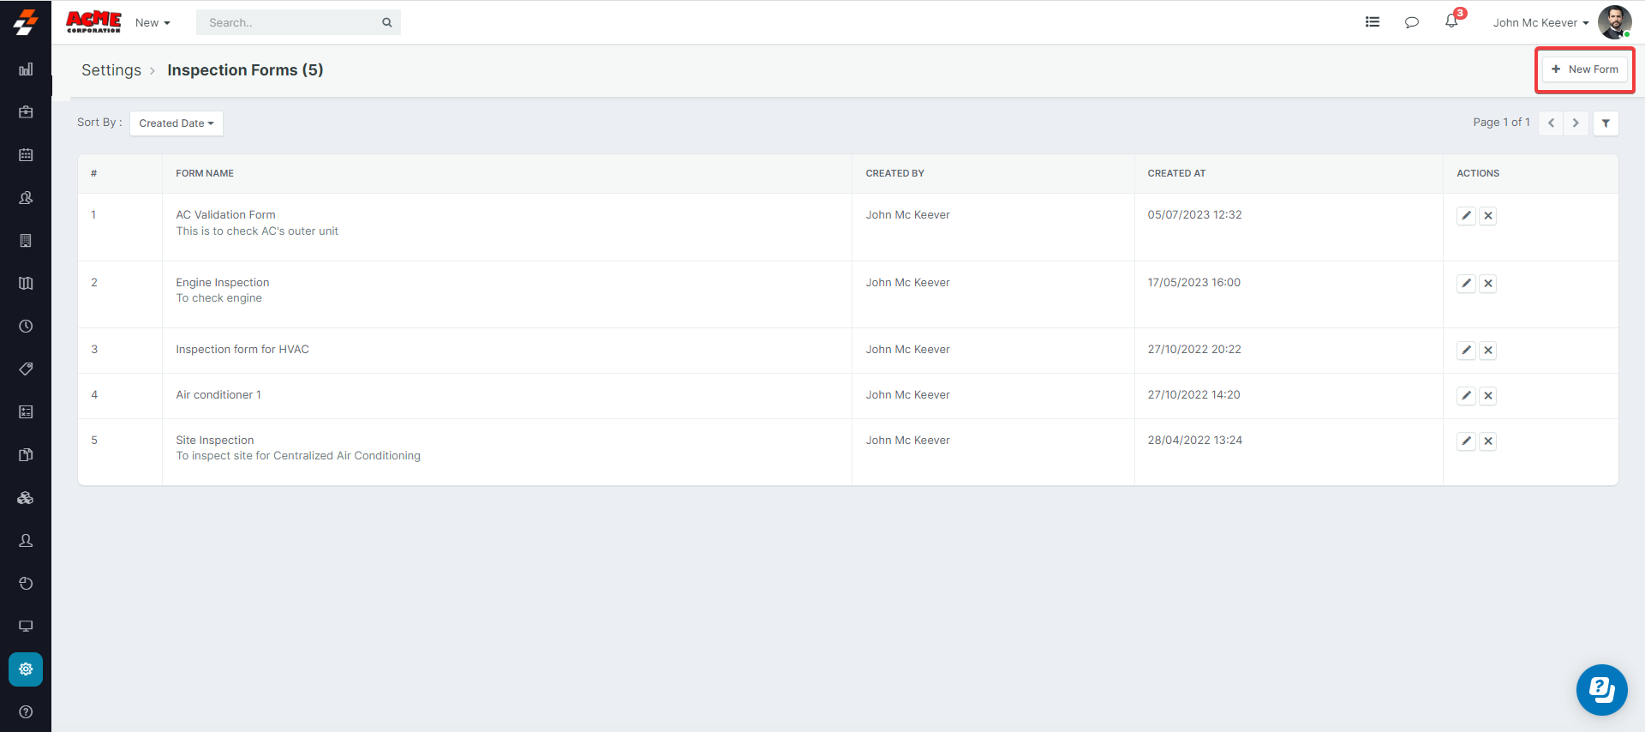Go to next page arrow
1645x732 pixels.
[1575, 123]
